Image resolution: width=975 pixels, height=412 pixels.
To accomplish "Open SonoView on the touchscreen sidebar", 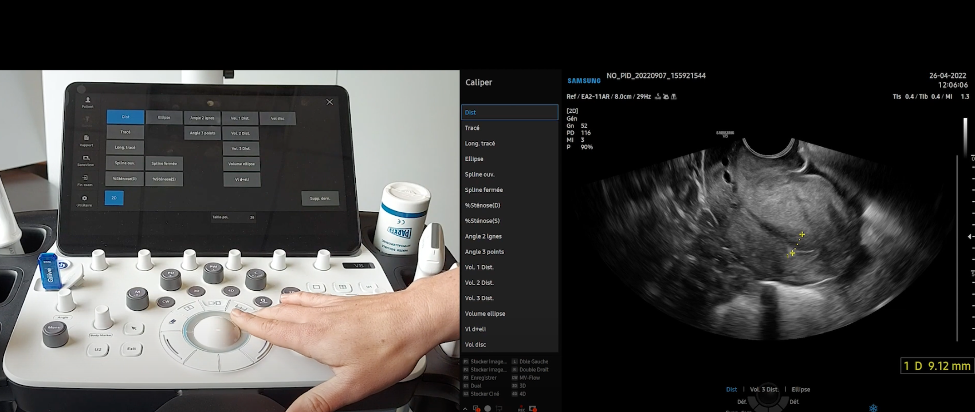I will coord(86,160).
